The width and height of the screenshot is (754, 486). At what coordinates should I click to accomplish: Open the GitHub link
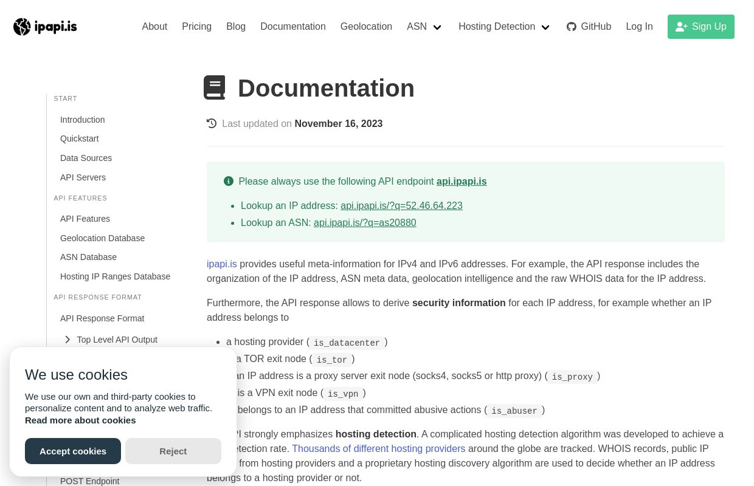pos(589,27)
